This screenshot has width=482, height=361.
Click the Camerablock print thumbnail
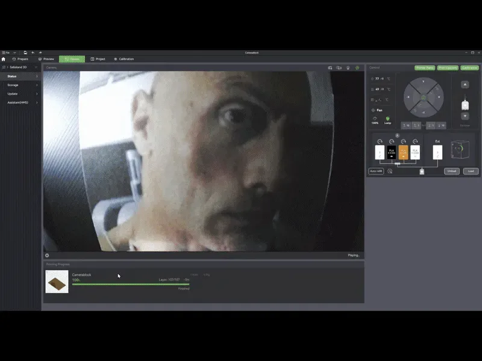pos(57,282)
